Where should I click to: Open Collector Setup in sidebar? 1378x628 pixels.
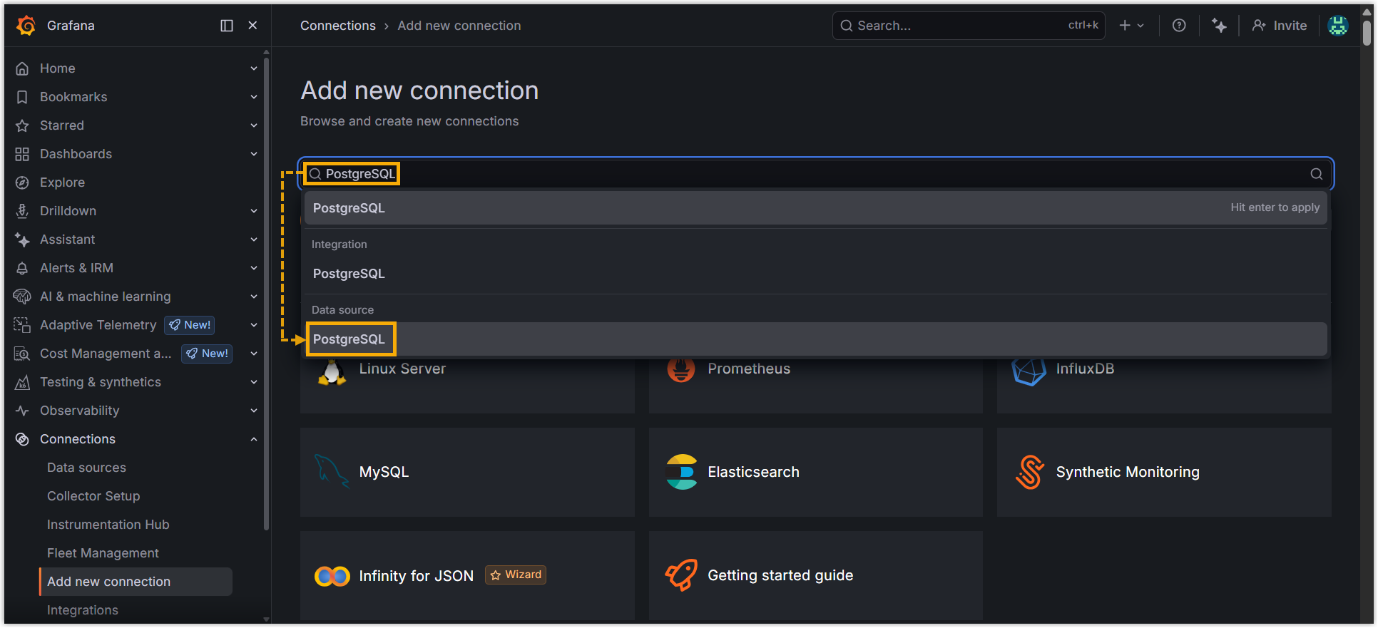point(93,496)
